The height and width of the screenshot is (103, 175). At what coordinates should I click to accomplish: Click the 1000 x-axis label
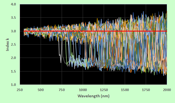(83, 90)
